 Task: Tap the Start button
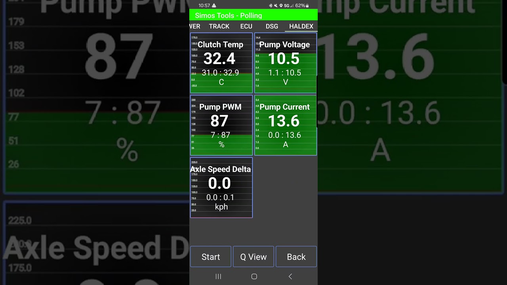click(211, 256)
